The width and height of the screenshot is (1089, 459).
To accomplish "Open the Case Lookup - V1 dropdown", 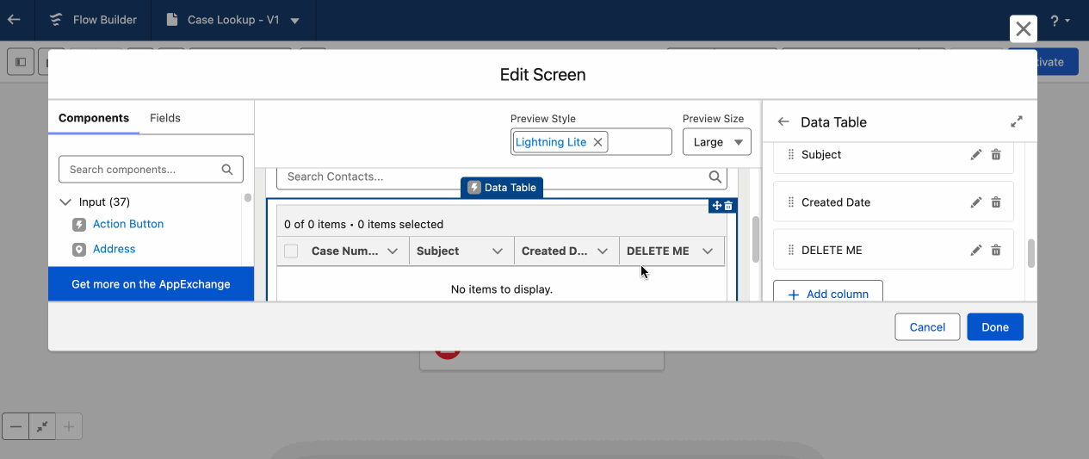I will 295,20.
